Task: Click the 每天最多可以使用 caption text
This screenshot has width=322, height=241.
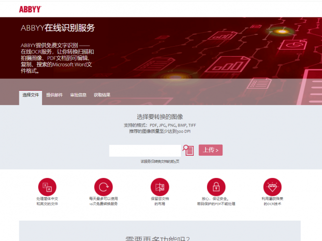Action: click(104, 199)
